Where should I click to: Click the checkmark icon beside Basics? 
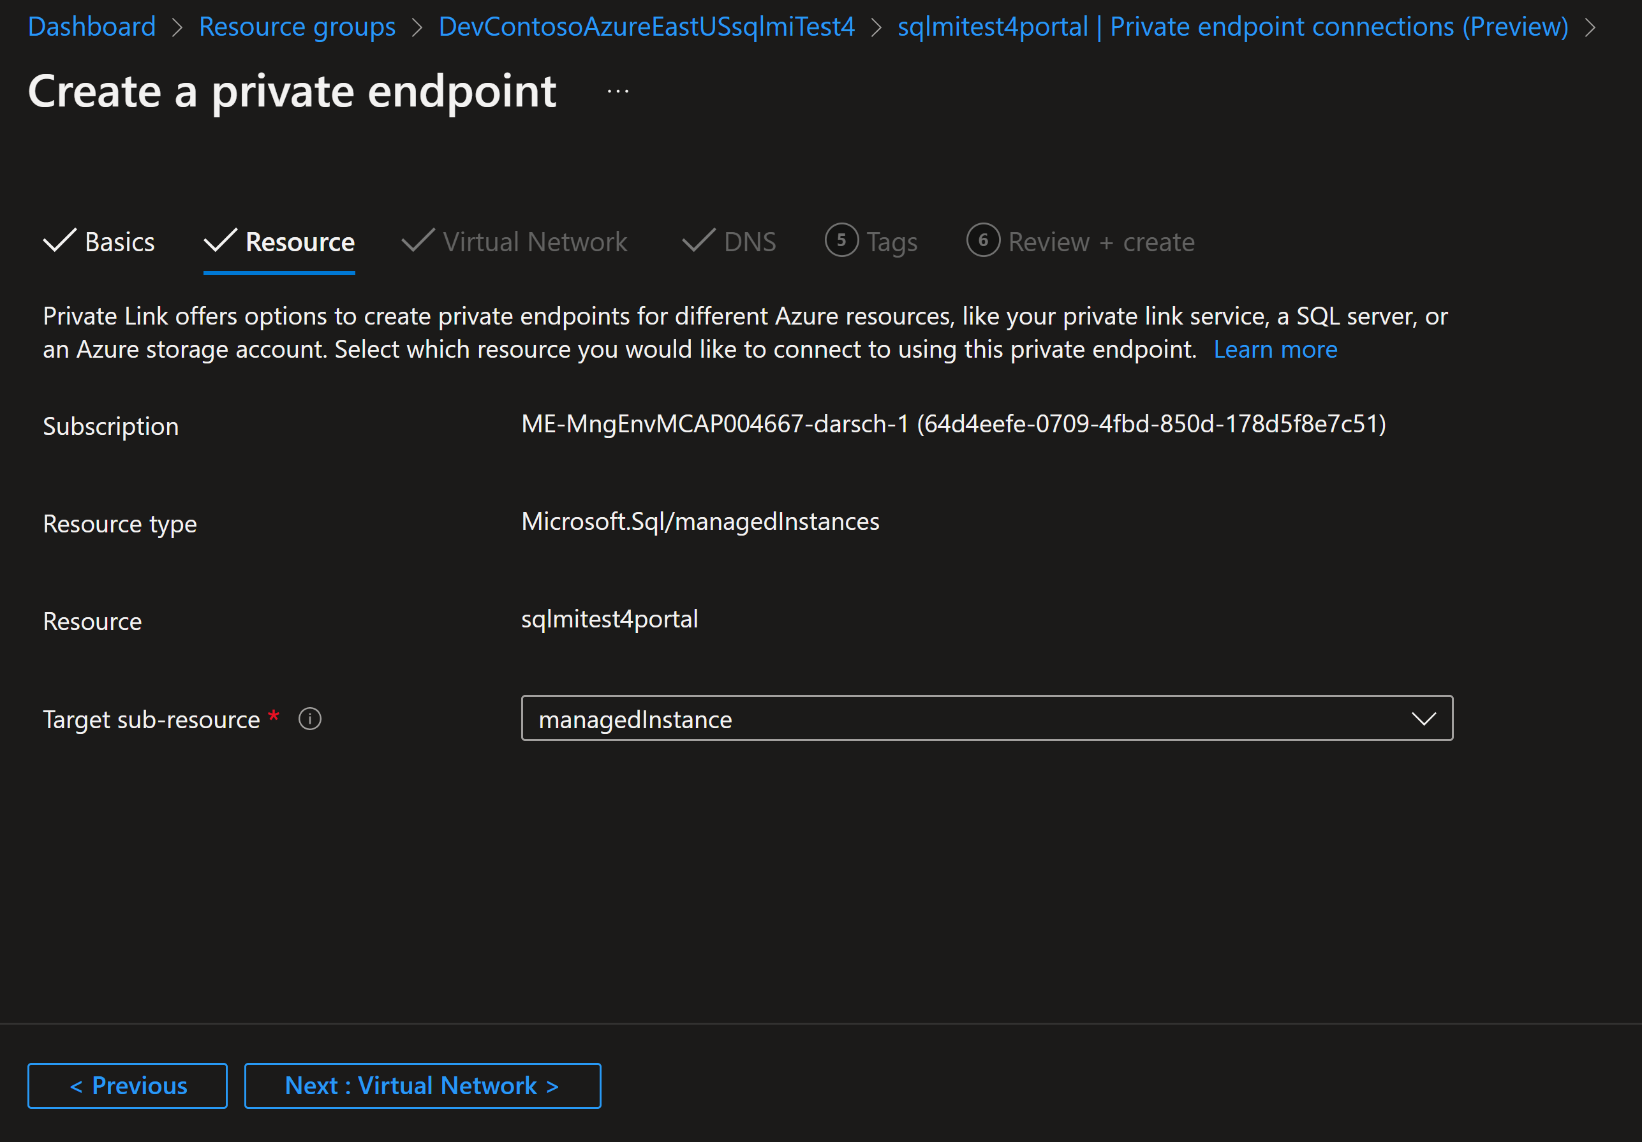point(59,241)
